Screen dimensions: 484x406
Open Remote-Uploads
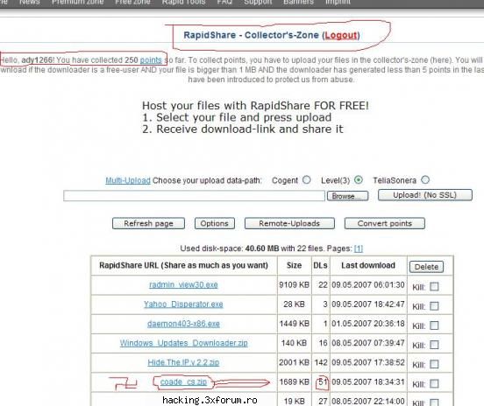pyautogui.click(x=289, y=223)
